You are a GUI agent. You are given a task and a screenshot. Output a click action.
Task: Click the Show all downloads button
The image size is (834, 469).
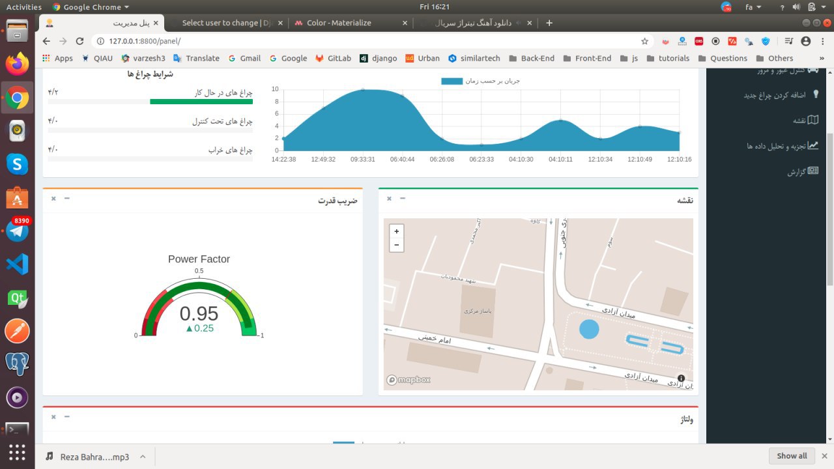tap(791, 456)
